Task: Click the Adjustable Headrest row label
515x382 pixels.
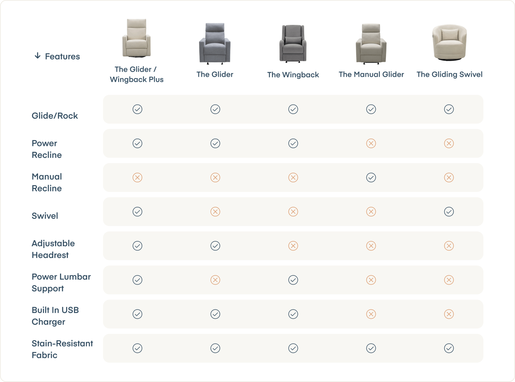Action: pos(53,249)
